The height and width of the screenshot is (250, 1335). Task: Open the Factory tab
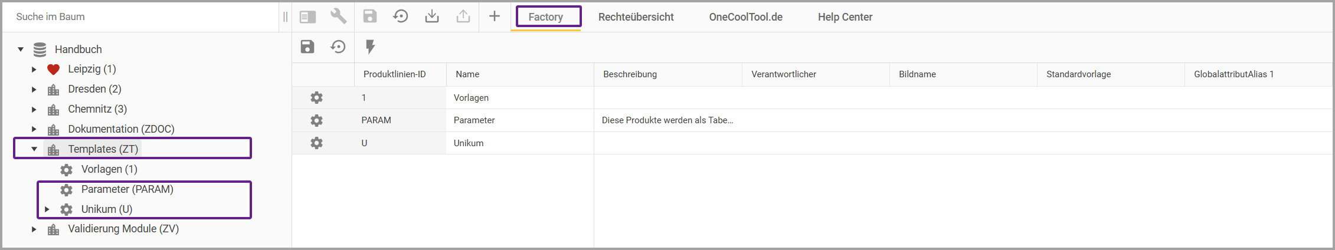[546, 17]
